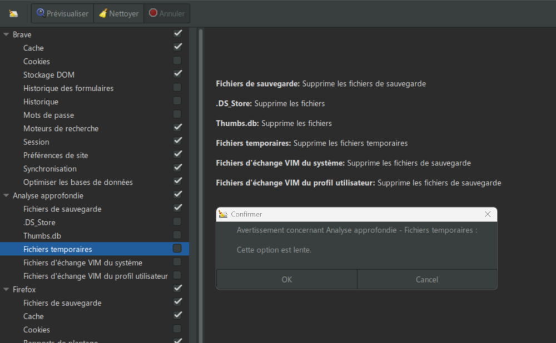Enable the Brave Cookies checkbox
Screen dimensions: 556x343
[x=177, y=61]
